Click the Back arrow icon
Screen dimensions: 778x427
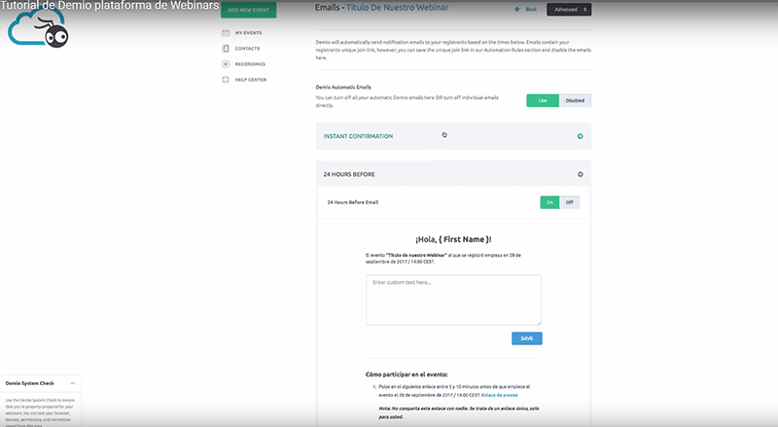click(x=517, y=10)
